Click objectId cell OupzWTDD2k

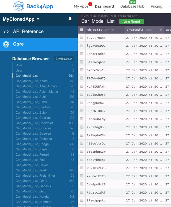coord(105,111)
